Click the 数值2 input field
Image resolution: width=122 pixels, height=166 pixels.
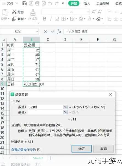pos(45,112)
